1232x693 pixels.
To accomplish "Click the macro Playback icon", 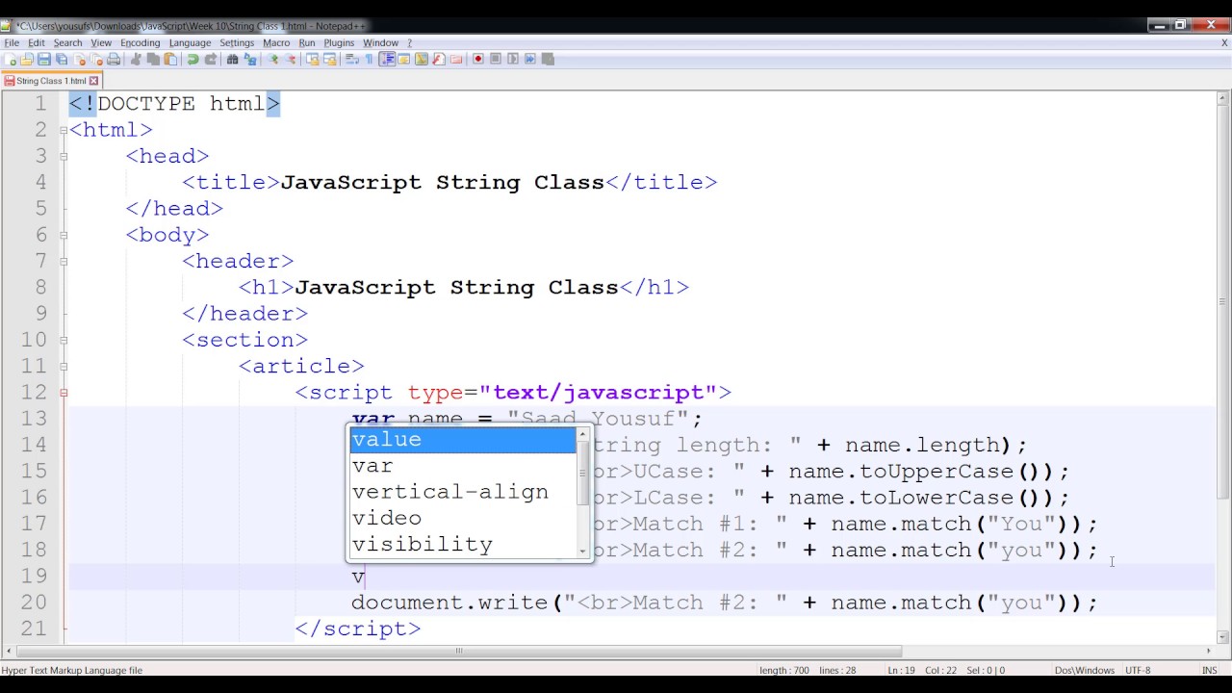I will point(513,60).
